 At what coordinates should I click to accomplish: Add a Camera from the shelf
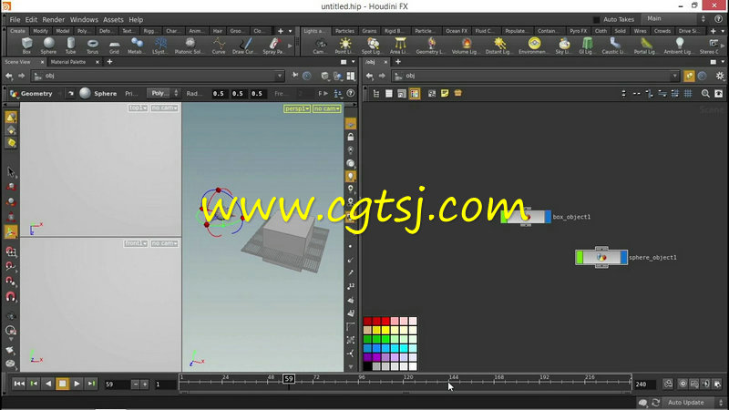click(320, 46)
